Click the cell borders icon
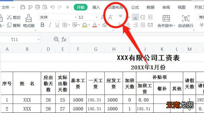204x113 pixels. (65, 25)
